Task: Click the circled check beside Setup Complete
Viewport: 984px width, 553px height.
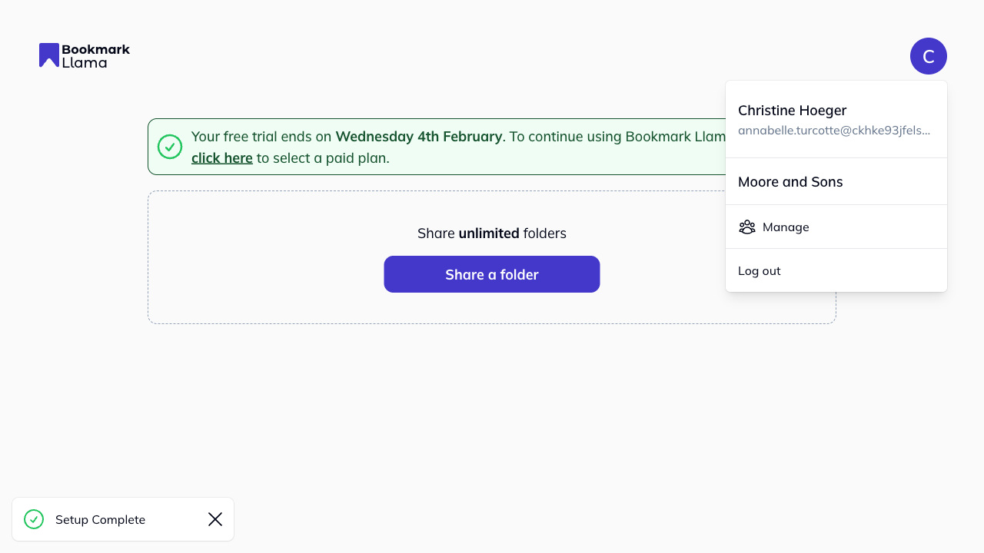Action: pos(34,519)
